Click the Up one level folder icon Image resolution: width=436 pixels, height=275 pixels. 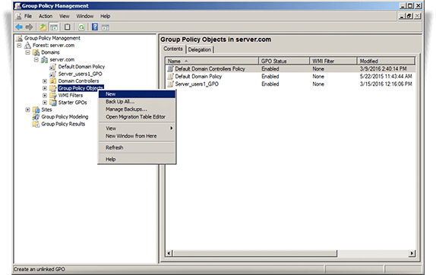click(43, 27)
